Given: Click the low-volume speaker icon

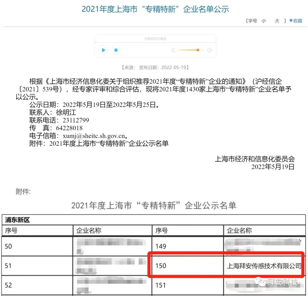Looking at the screenshot, I should click(x=173, y=50).
